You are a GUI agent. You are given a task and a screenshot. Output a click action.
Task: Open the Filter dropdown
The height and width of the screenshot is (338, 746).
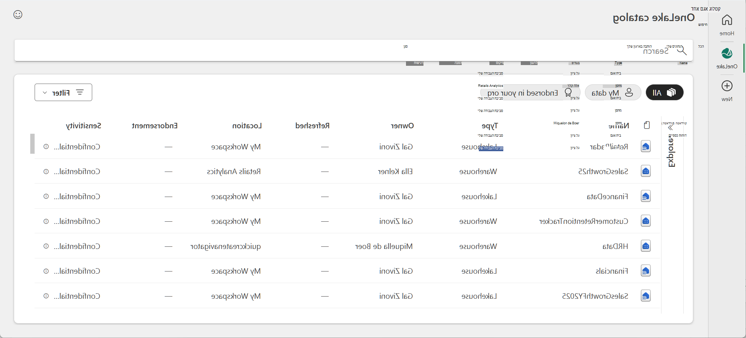tap(63, 93)
